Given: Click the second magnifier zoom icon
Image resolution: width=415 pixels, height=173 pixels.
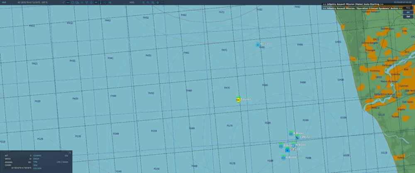Looking at the screenshot, I should pyautogui.click(x=148, y=2).
